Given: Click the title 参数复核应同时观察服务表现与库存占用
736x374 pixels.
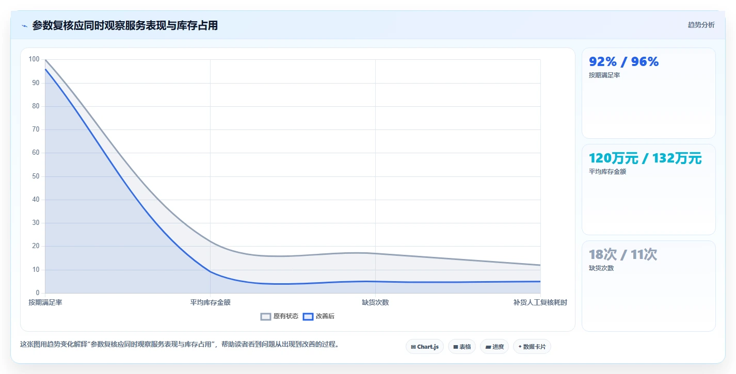Looking at the screenshot, I should point(125,25).
